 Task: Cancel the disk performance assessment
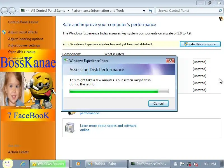point(158,103)
